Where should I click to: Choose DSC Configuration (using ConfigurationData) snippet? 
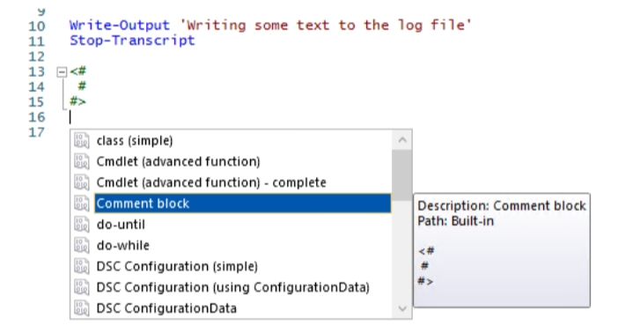(231, 287)
